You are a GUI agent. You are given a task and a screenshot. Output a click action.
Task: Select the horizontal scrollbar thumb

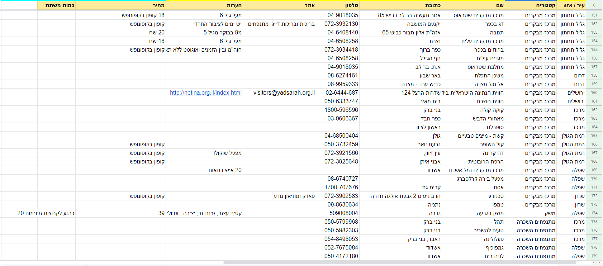[x=399, y=263]
